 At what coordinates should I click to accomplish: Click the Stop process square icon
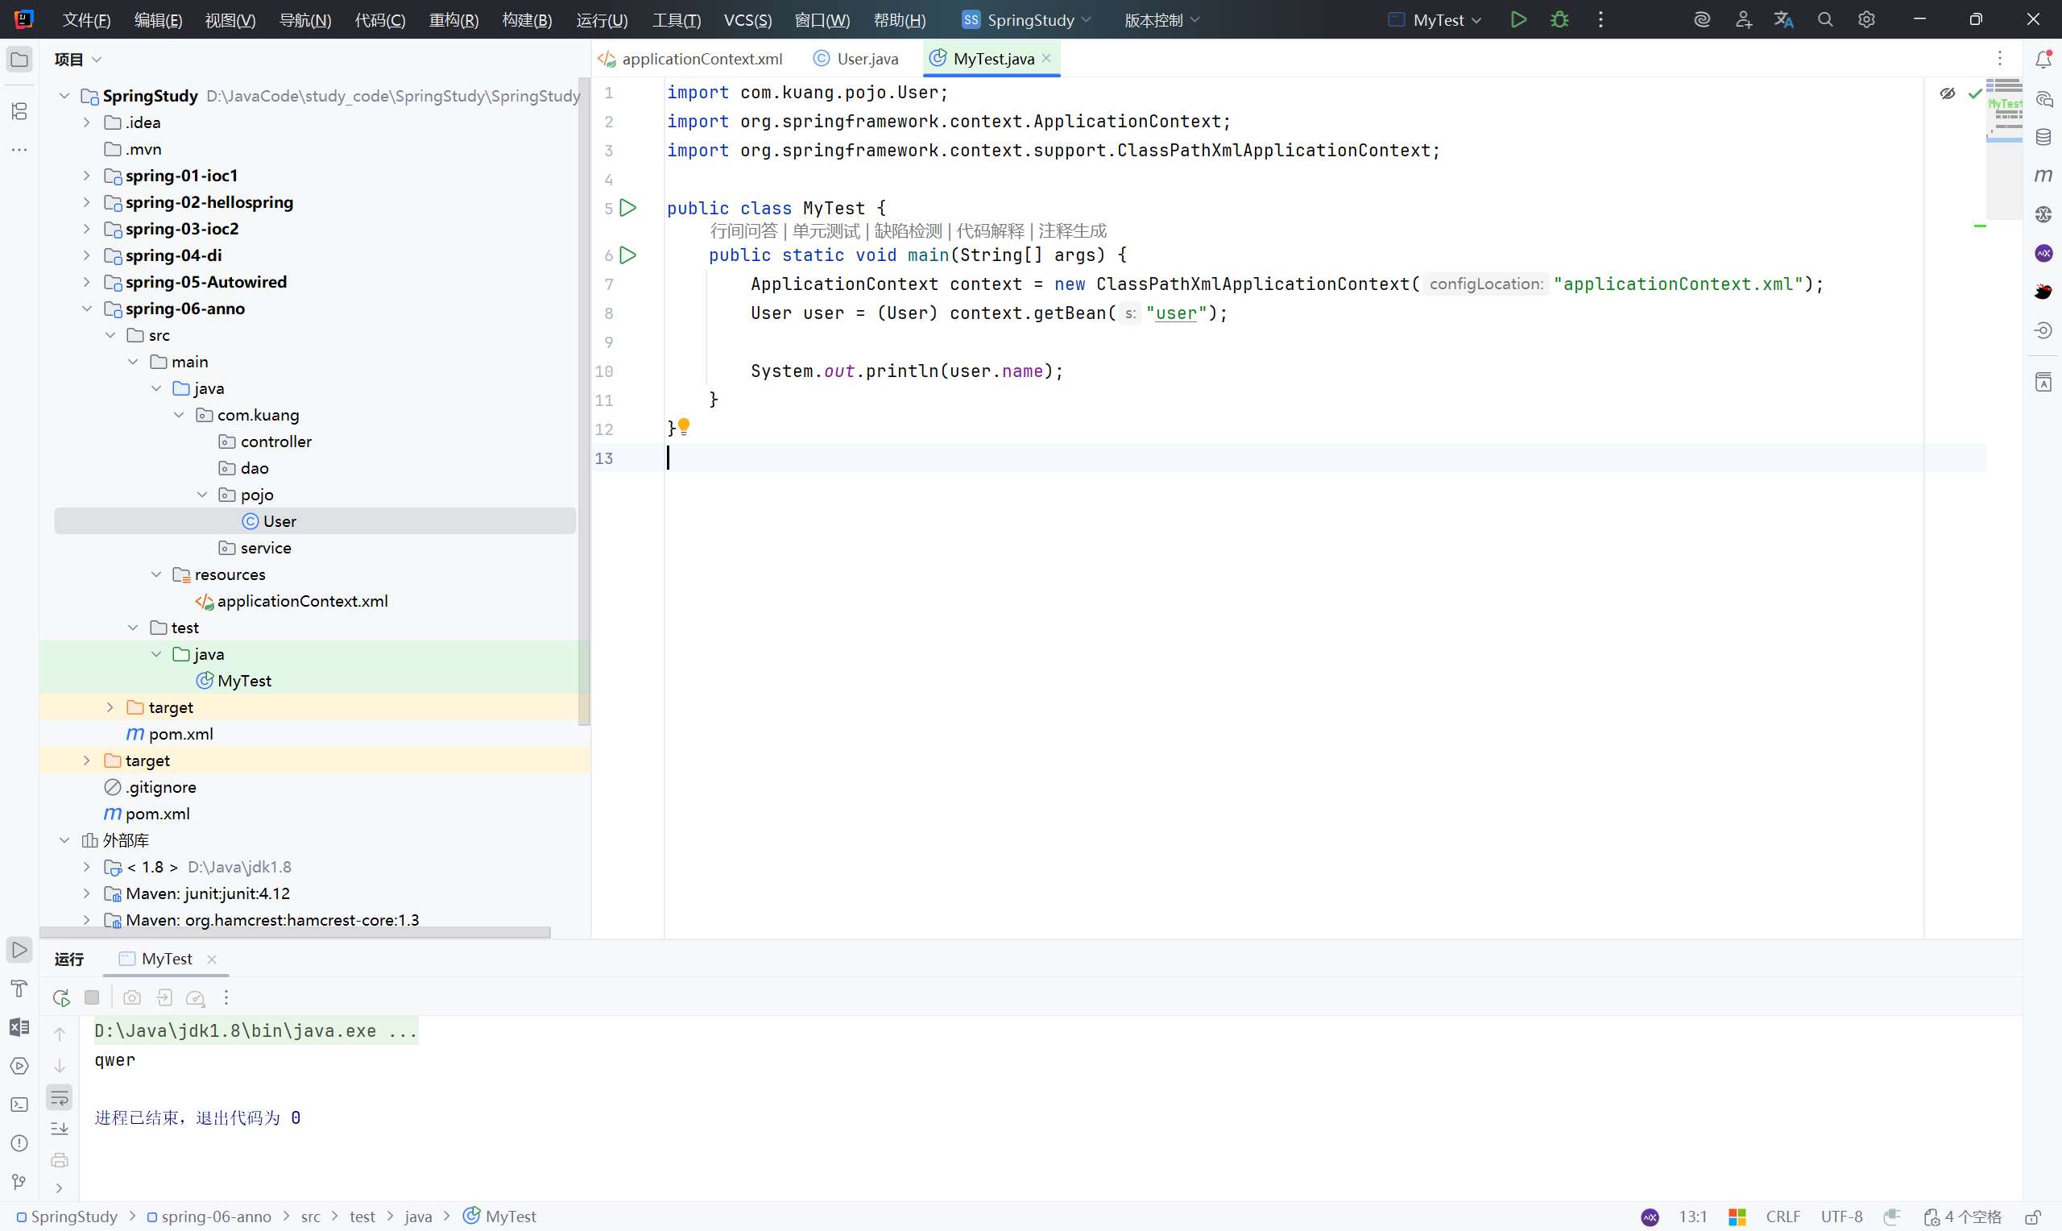[92, 997]
